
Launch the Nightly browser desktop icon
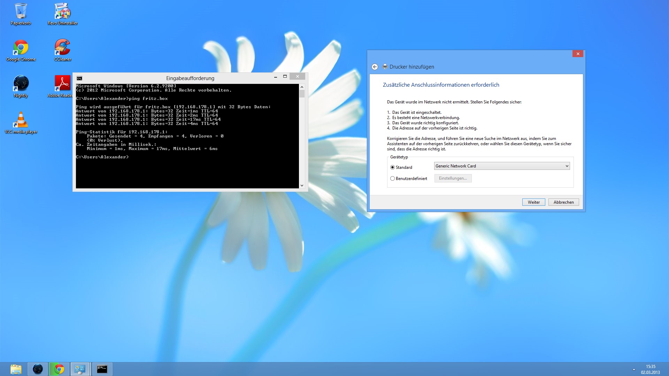pos(21,86)
